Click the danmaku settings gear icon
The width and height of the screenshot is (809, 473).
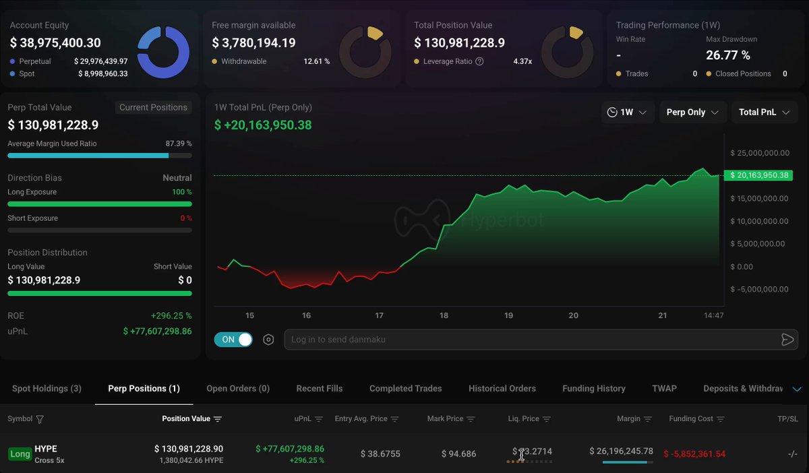[268, 340]
